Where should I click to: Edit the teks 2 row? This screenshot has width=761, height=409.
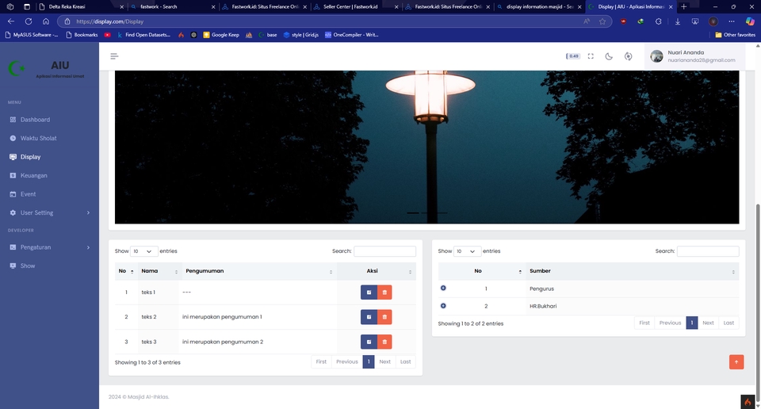pyautogui.click(x=369, y=317)
